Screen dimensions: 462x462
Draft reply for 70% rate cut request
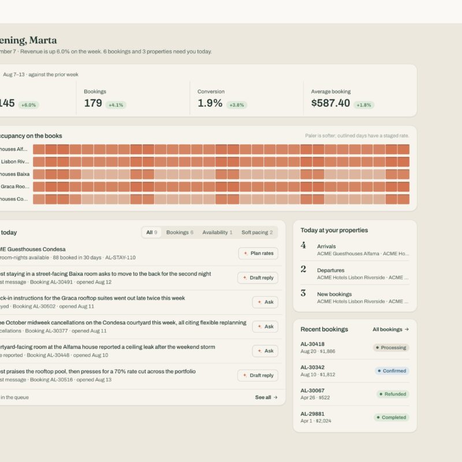258,375
